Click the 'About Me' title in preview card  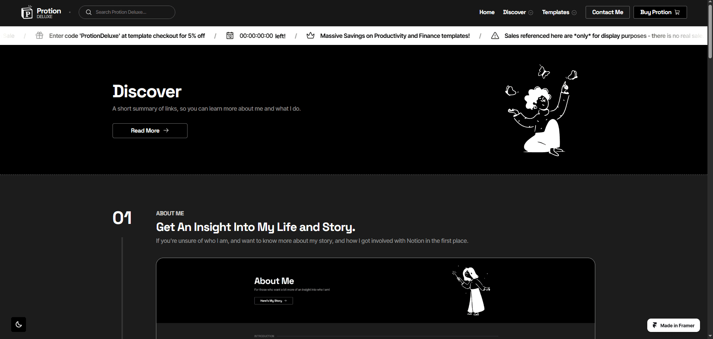click(x=274, y=281)
